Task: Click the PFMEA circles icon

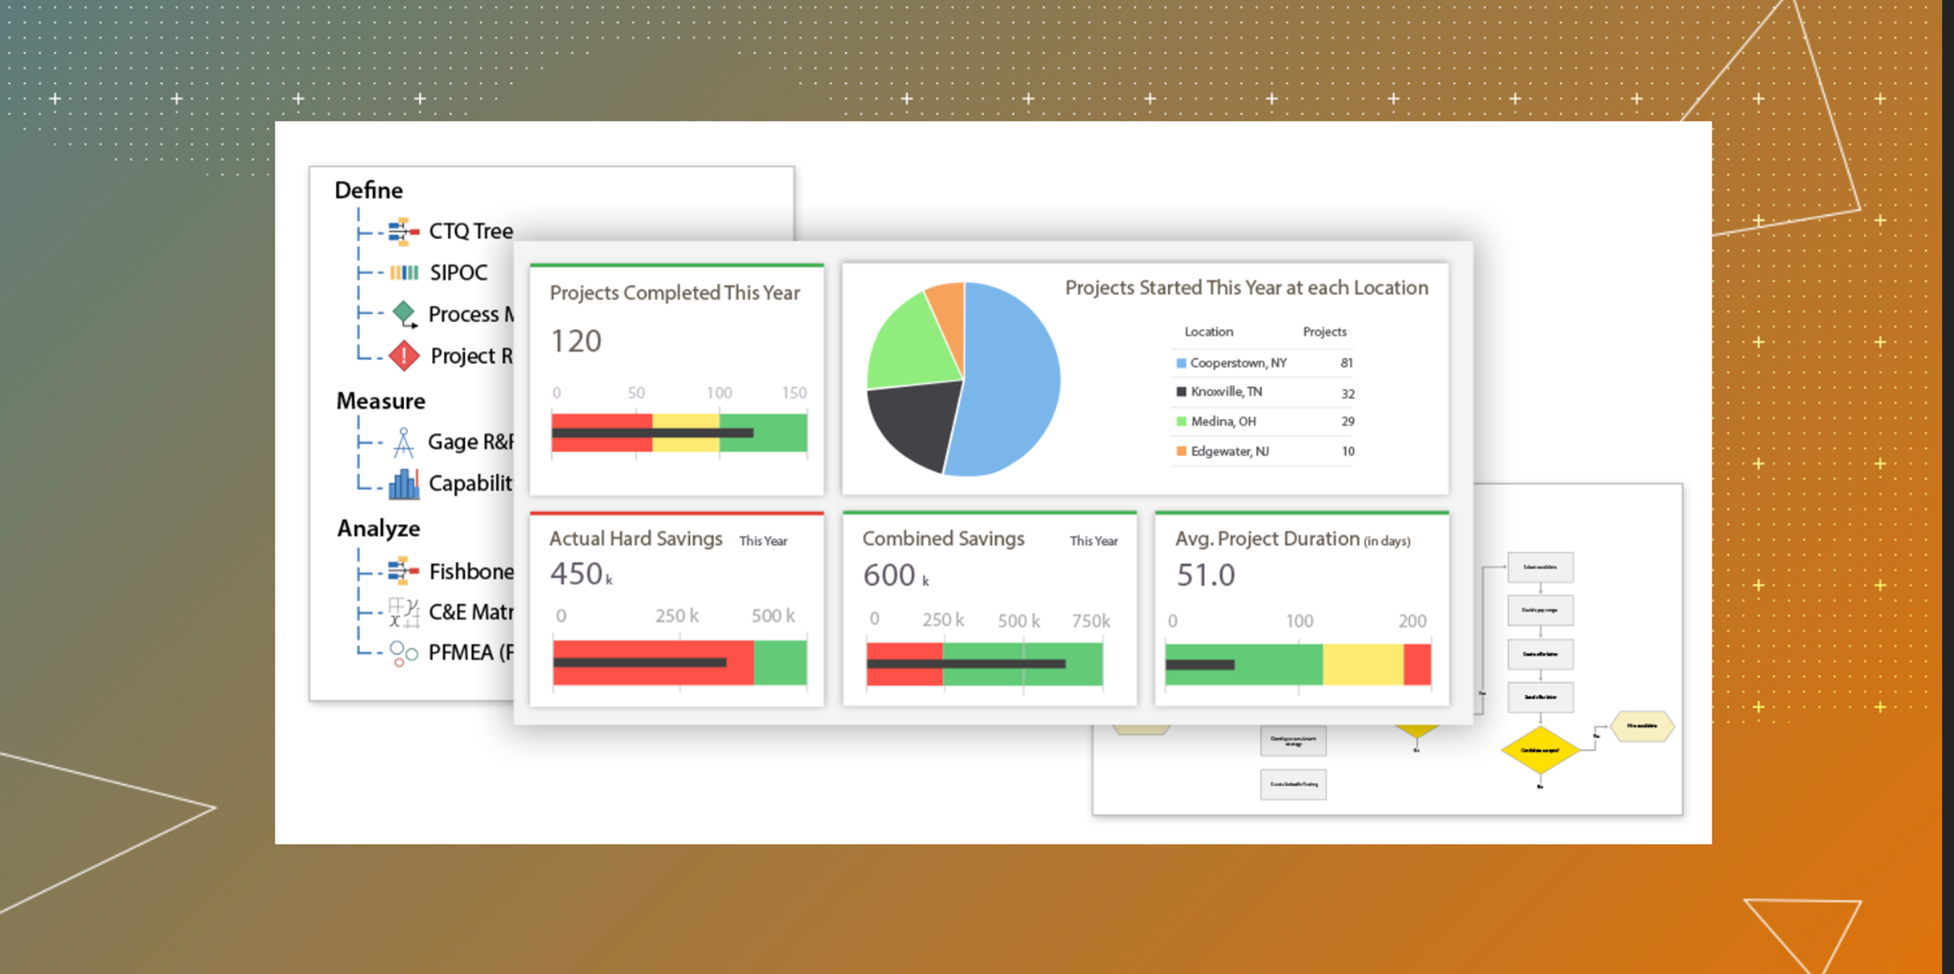Action: [x=403, y=653]
